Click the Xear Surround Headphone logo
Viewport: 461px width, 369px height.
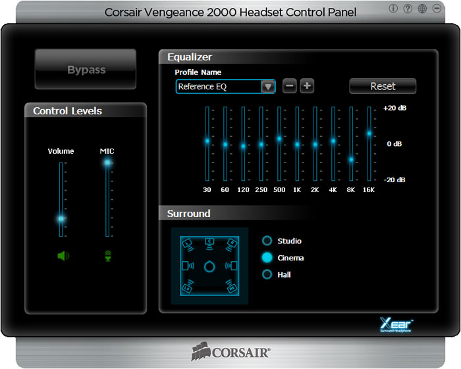click(x=396, y=325)
